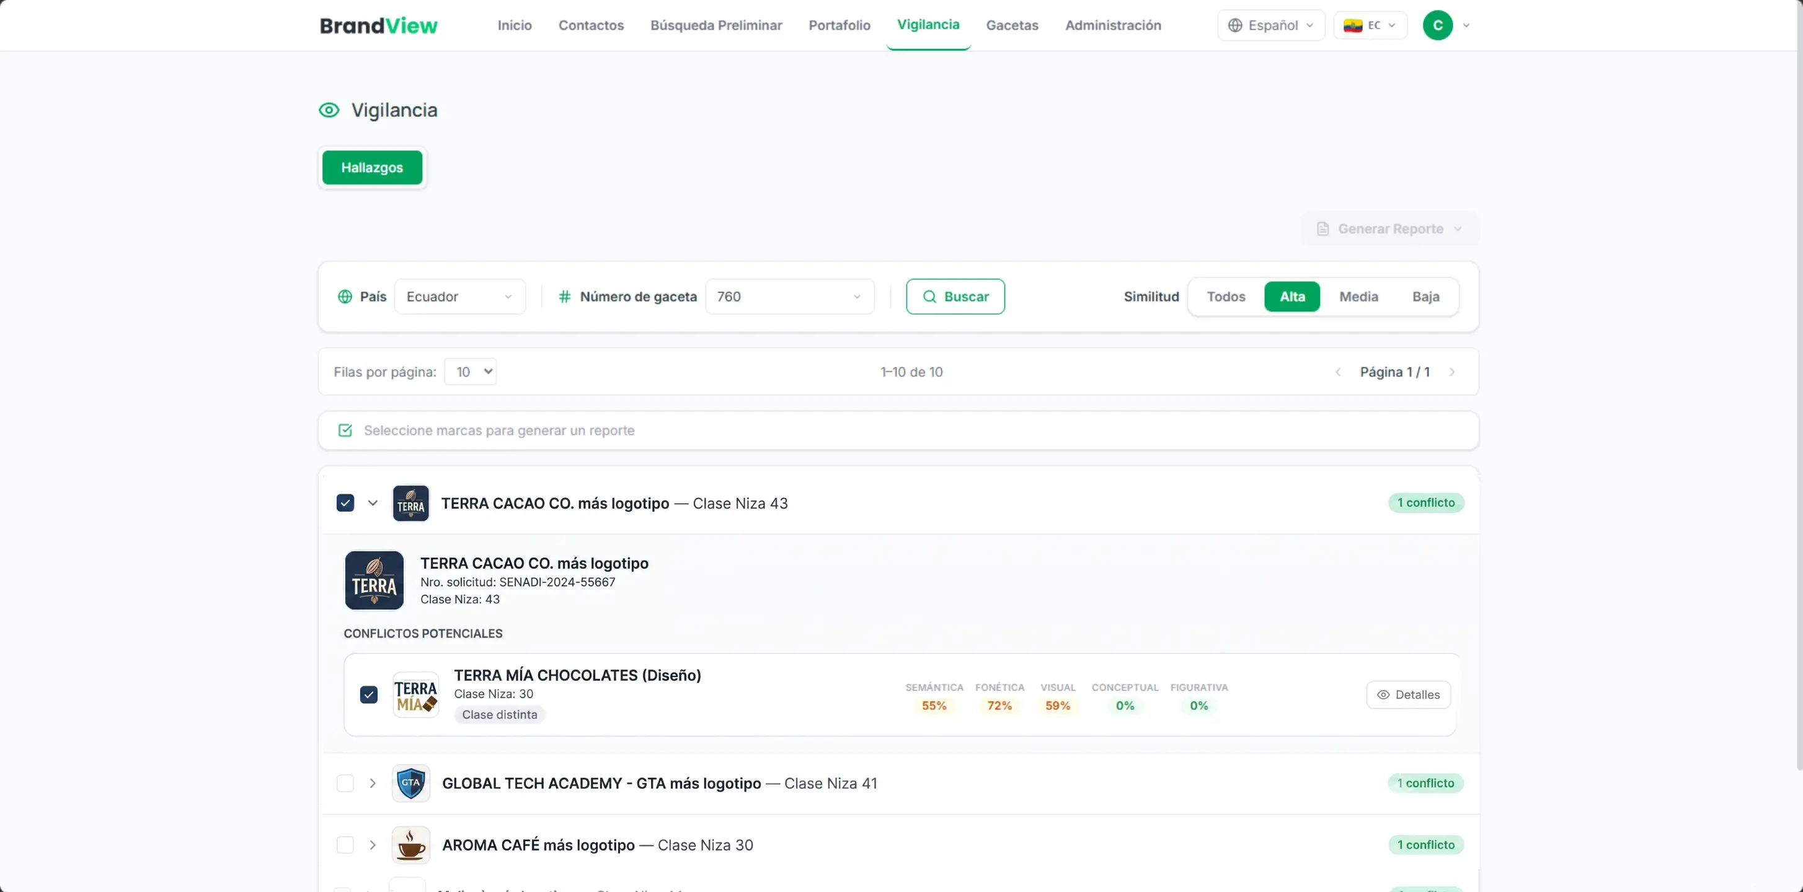
Task: Click the document icon in Generar Reporte
Action: 1322,229
